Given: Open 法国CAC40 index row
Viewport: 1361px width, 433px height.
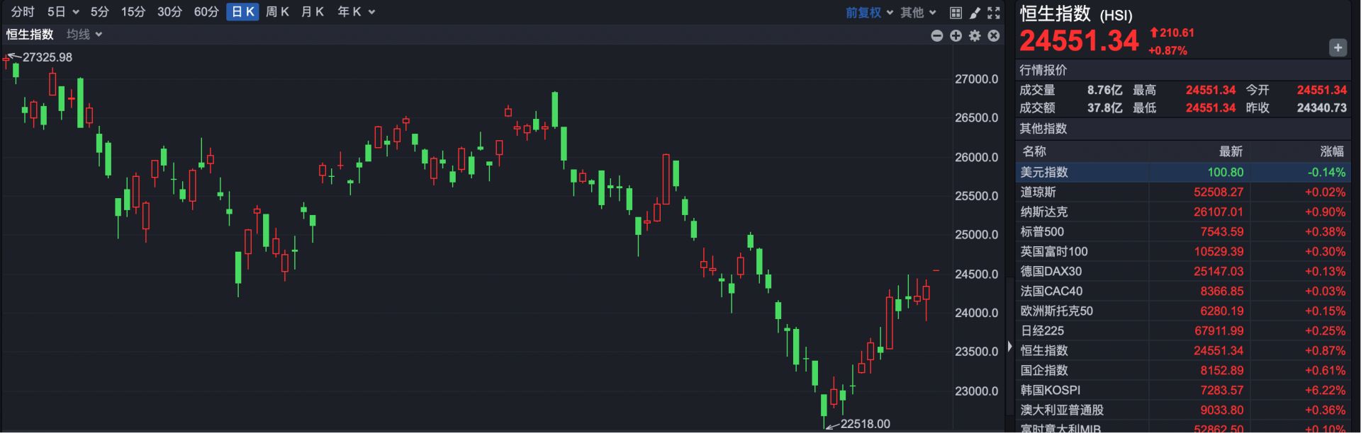Looking at the screenshot, I should click(1183, 291).
